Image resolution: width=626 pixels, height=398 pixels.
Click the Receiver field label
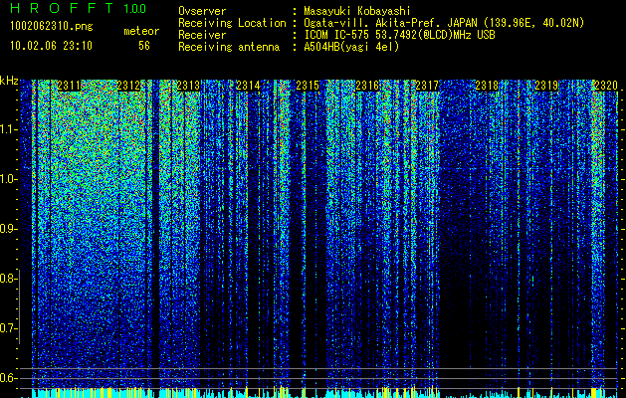[x=202, y=35]
